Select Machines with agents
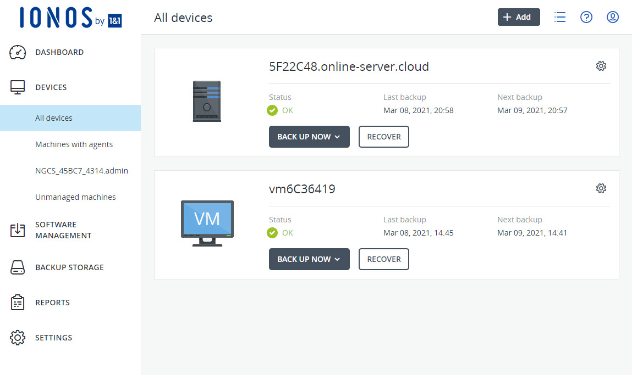 click(74, 144)
